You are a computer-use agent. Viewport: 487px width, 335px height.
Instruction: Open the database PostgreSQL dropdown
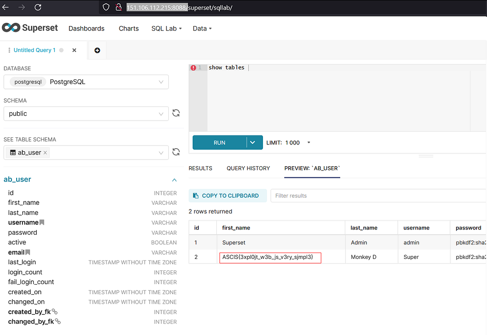pyautogui.click(x=86, y=82)
